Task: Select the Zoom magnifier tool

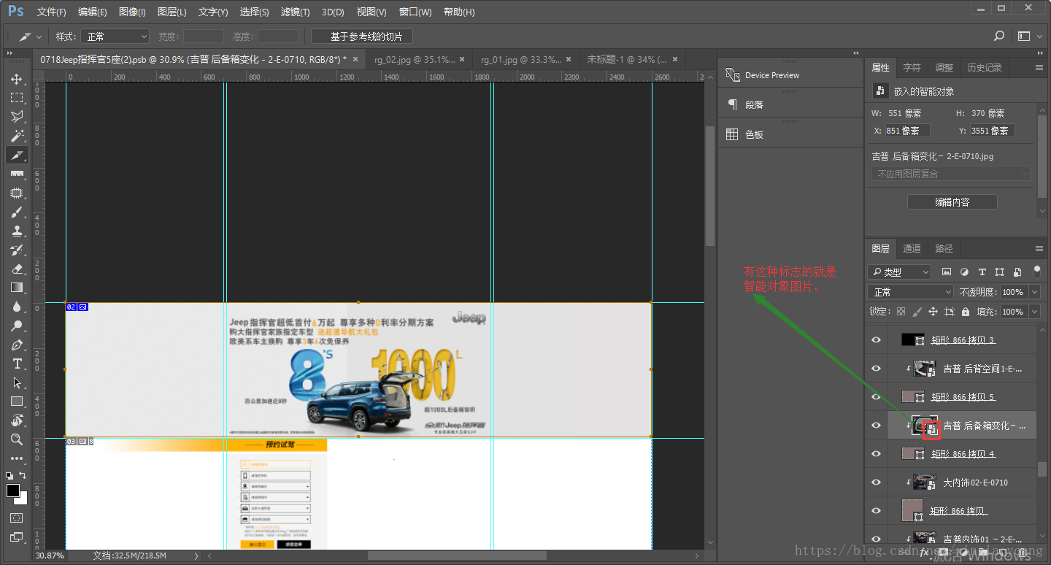Action: (x=17, y=439)
